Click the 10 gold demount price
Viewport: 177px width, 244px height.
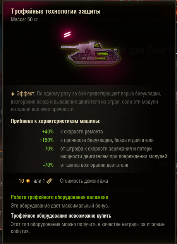tap(21, 181)
